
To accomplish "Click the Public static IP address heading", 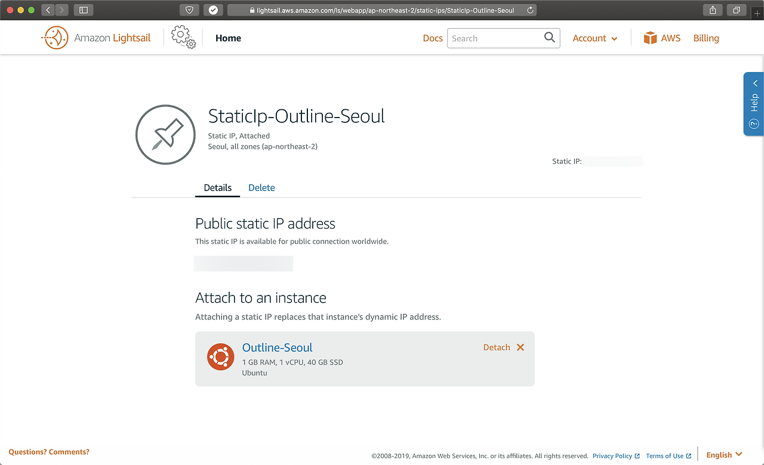I will tap(266, 224).
